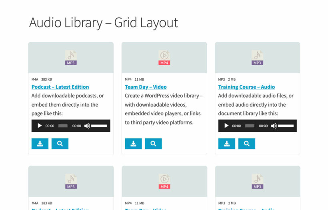
Task: Play the Training Course – Audio player
Action: [226, 126]
